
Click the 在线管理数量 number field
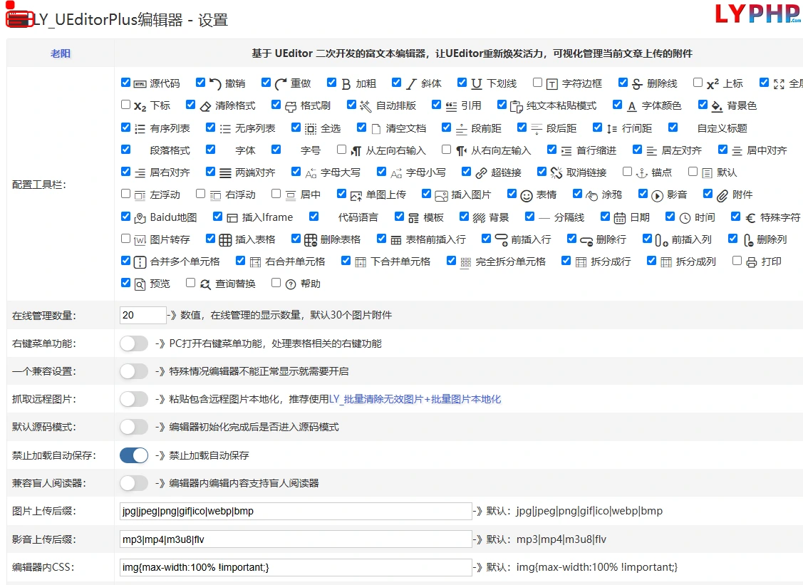pos(143,316)
